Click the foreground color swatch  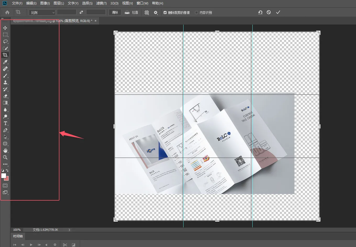click(3, 176)
